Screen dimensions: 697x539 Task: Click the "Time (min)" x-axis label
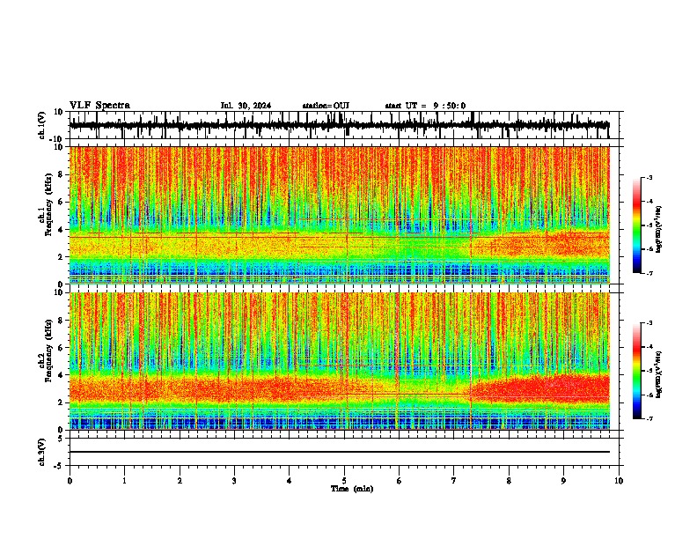click(352, 489)
